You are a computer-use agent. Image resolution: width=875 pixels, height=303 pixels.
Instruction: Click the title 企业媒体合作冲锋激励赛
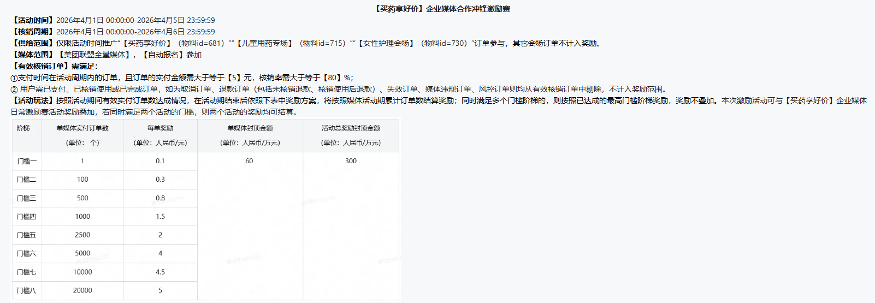(x=442, y=9)
